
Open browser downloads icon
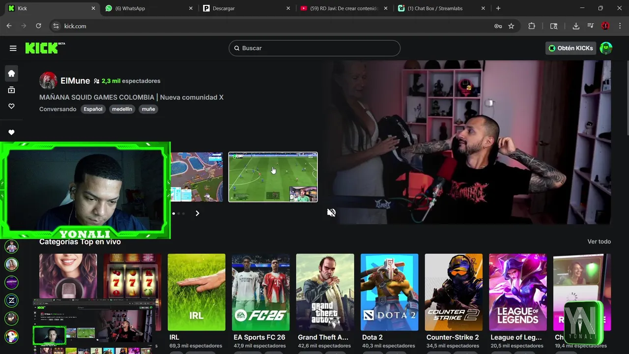tap(576, 26)
